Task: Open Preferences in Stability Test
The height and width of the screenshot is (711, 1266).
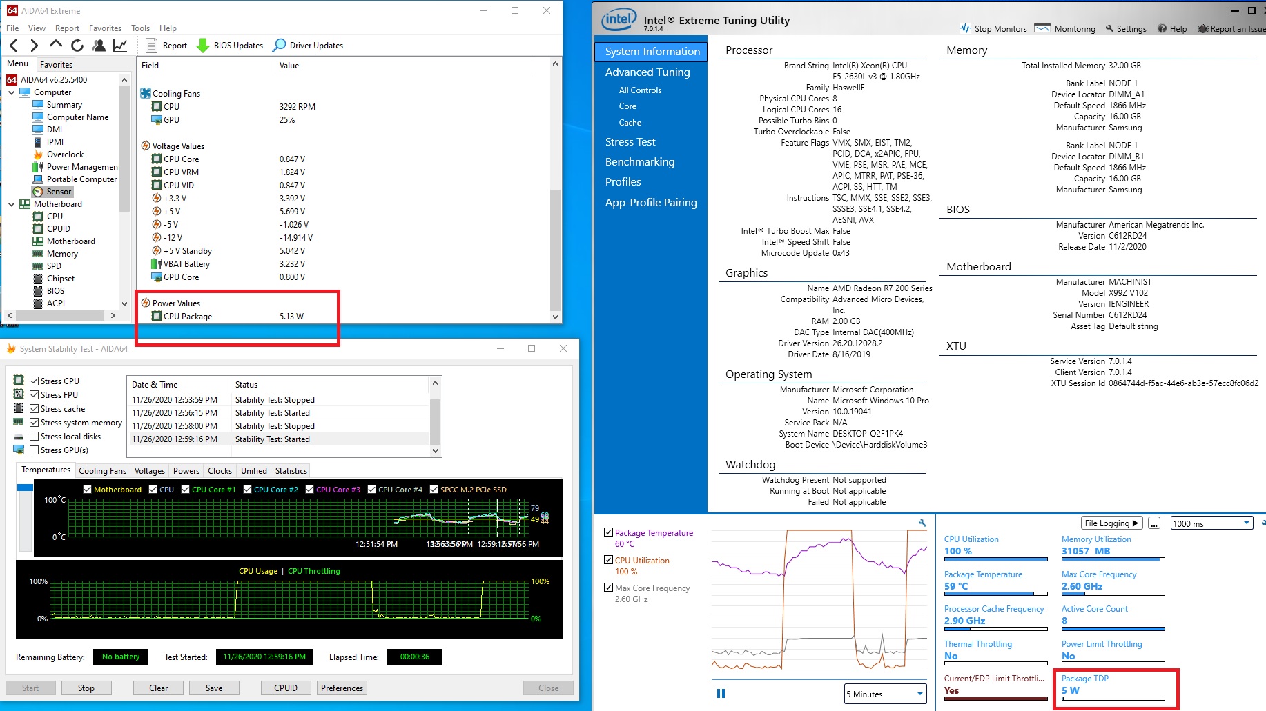Action: 342,688
